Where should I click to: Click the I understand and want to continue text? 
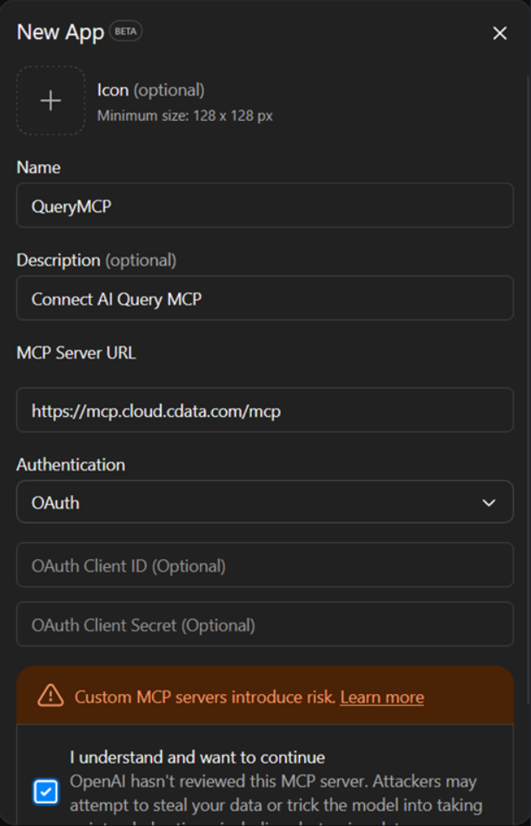click(x=197, y=757)
